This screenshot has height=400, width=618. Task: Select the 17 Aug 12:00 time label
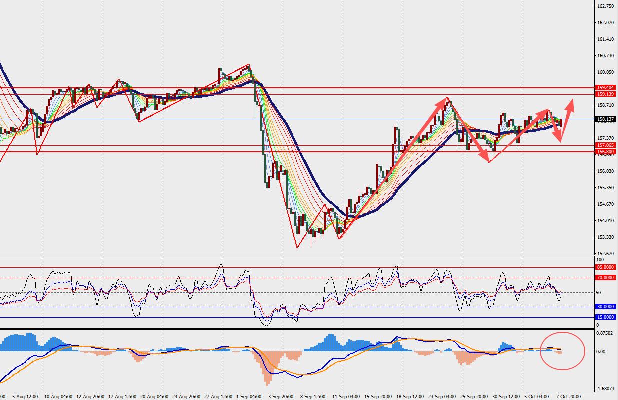pos(122,396)
